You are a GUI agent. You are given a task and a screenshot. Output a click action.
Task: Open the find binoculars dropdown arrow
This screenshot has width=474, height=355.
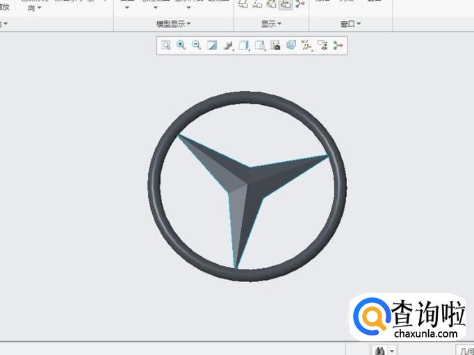coord(393,351)
